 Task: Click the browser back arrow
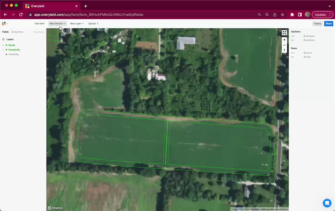[x=5, y=15]
